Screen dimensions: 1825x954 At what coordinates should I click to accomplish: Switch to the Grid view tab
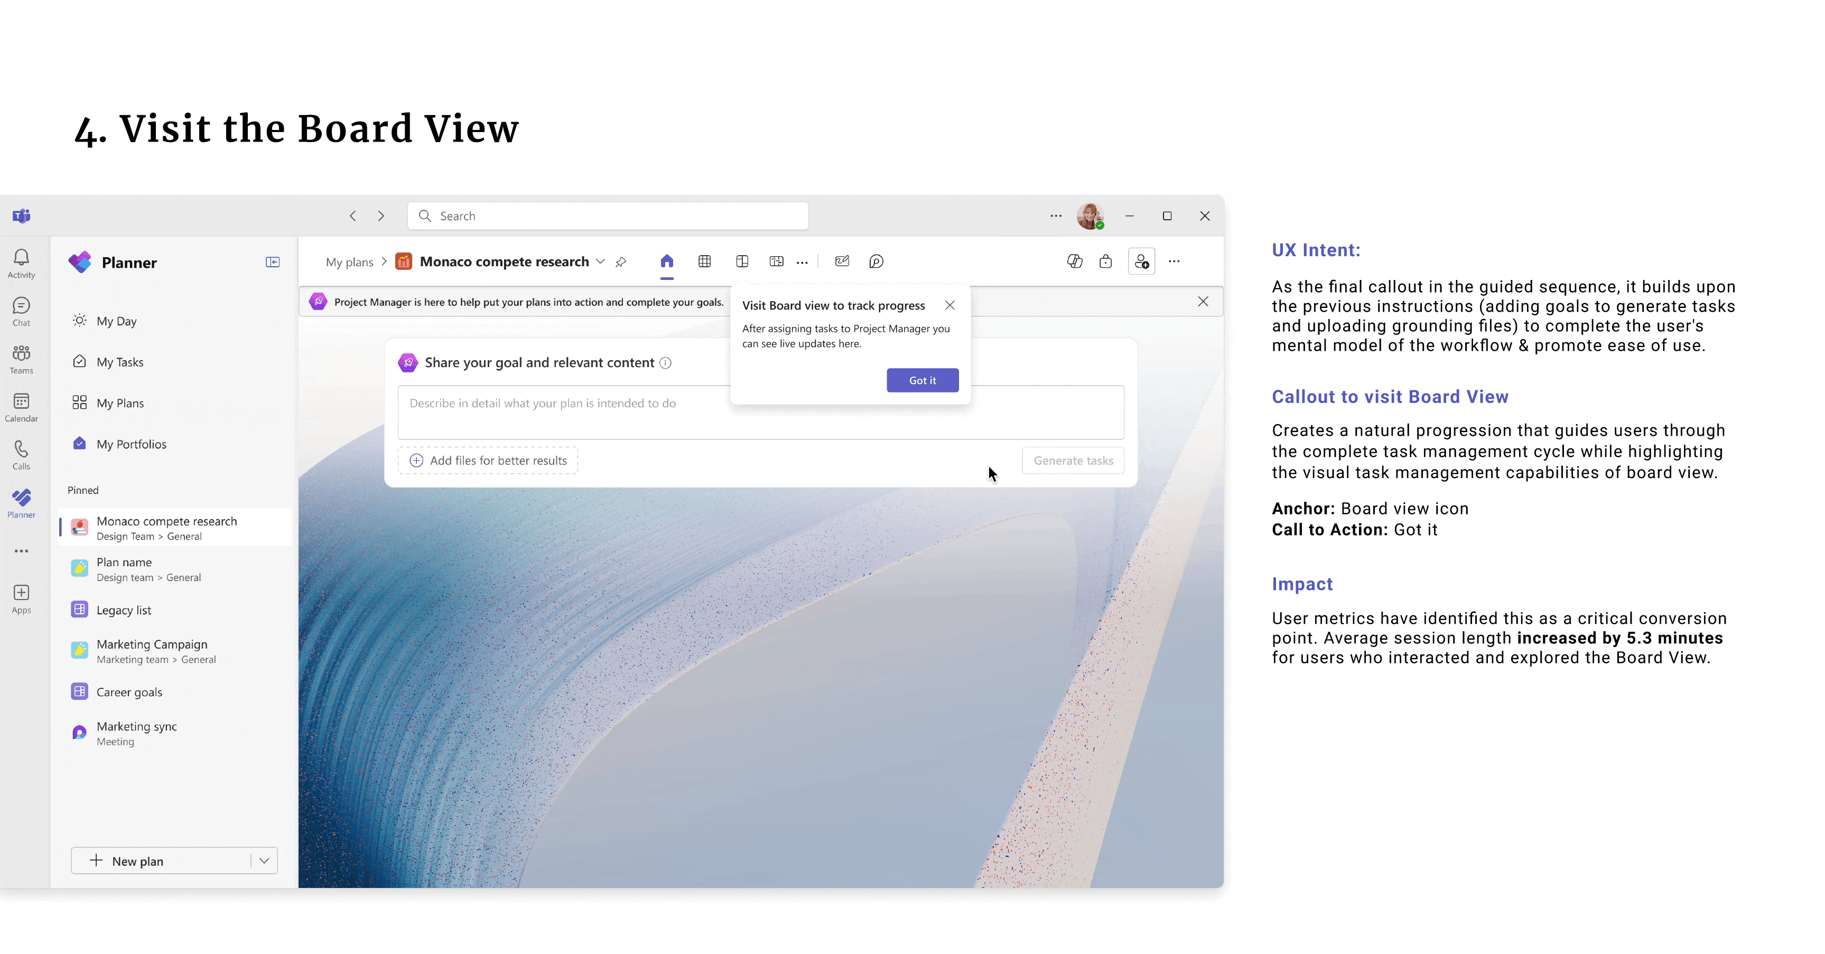[x=704, y=261]
